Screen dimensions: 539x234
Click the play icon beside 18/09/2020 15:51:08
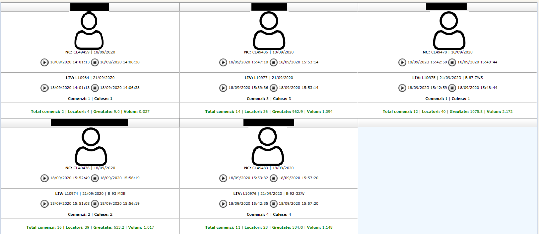tap(44, 204)
